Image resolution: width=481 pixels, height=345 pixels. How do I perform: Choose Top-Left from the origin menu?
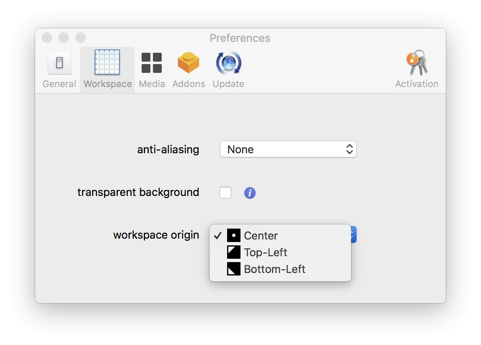pos(266,252)
